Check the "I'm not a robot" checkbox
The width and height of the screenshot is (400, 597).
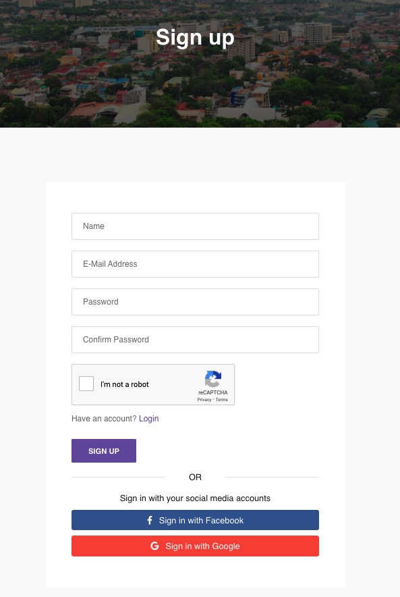tap(86, 384)
